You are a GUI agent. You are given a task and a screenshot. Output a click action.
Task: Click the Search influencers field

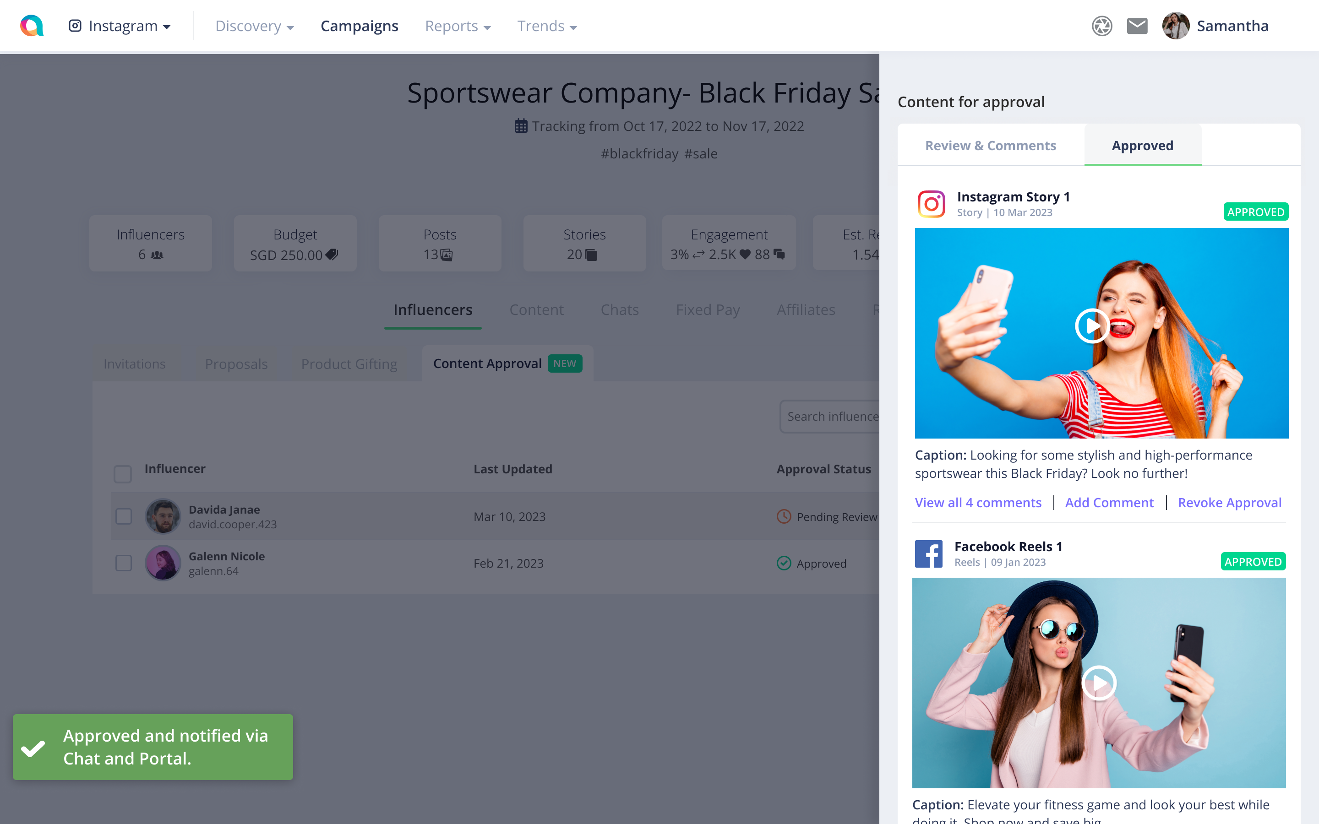coord(831,417)
